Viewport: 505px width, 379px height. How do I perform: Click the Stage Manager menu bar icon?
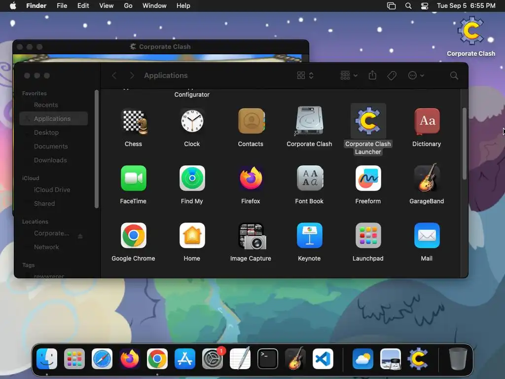391,6
